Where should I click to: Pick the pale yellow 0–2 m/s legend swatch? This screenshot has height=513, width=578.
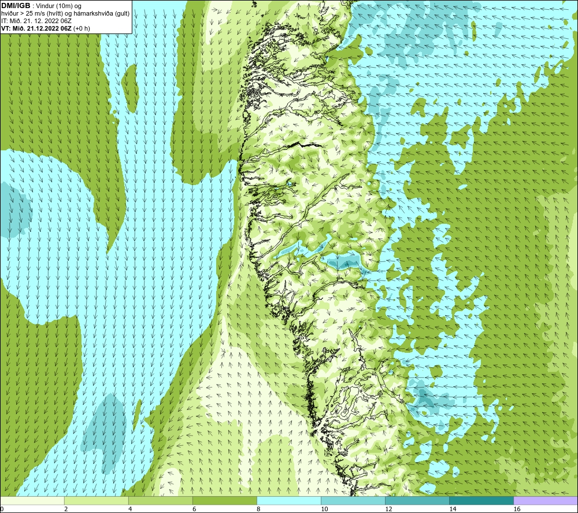[x=32, y=500]
